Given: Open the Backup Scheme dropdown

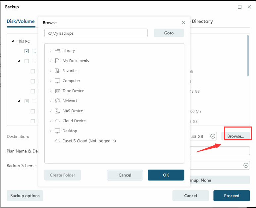Looking at the screenshot, I should pos(246,165).
